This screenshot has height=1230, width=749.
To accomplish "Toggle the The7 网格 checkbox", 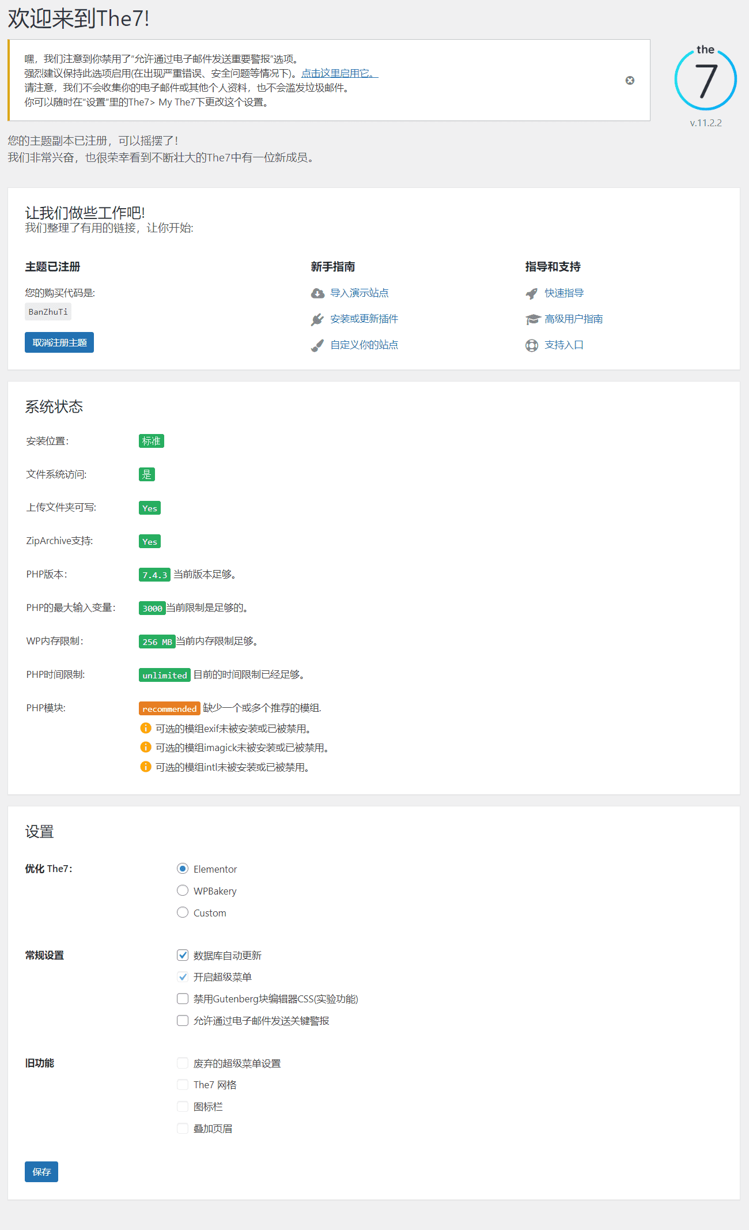I will point(183,1085).
